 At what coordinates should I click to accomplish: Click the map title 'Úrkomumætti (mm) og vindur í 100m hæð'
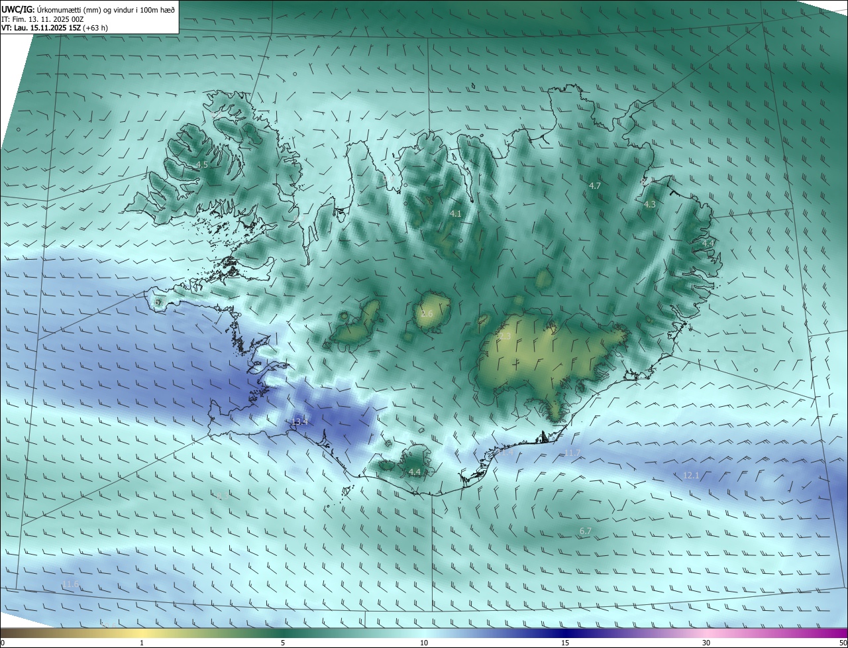tap(106, 9)
